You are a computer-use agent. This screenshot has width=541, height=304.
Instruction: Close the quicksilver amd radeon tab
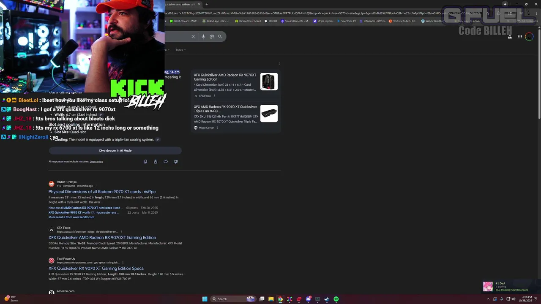(x=198, y=4)
